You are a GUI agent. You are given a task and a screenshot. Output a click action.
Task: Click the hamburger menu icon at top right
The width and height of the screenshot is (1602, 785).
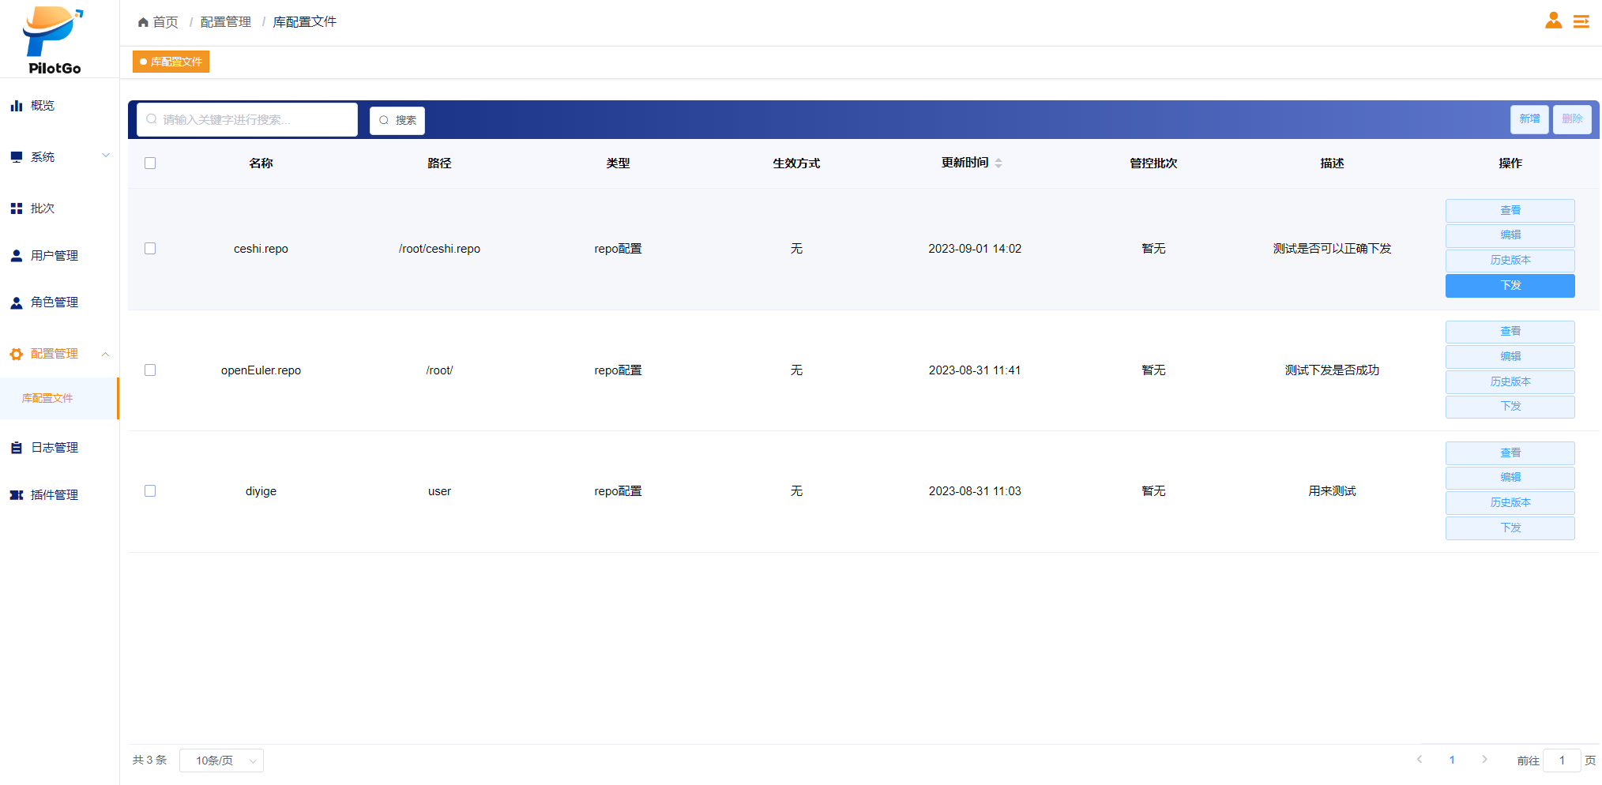point(1581,22)
